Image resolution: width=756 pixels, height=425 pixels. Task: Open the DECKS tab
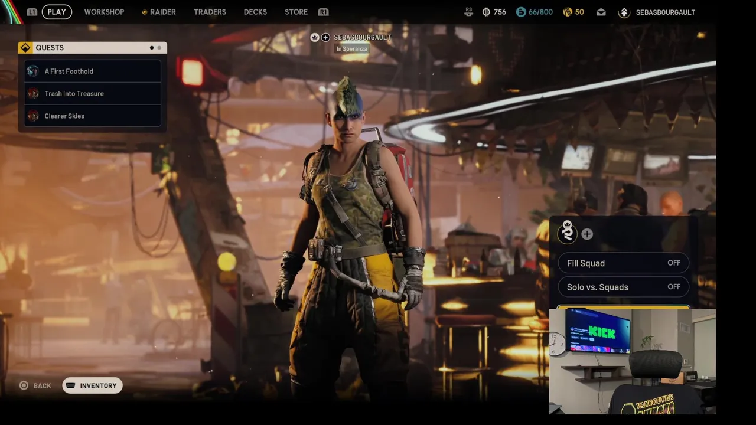(x=255, y=12)
